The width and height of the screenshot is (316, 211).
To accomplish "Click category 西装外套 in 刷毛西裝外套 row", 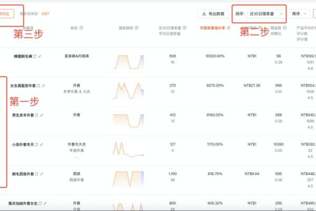I will pos(76,180).
